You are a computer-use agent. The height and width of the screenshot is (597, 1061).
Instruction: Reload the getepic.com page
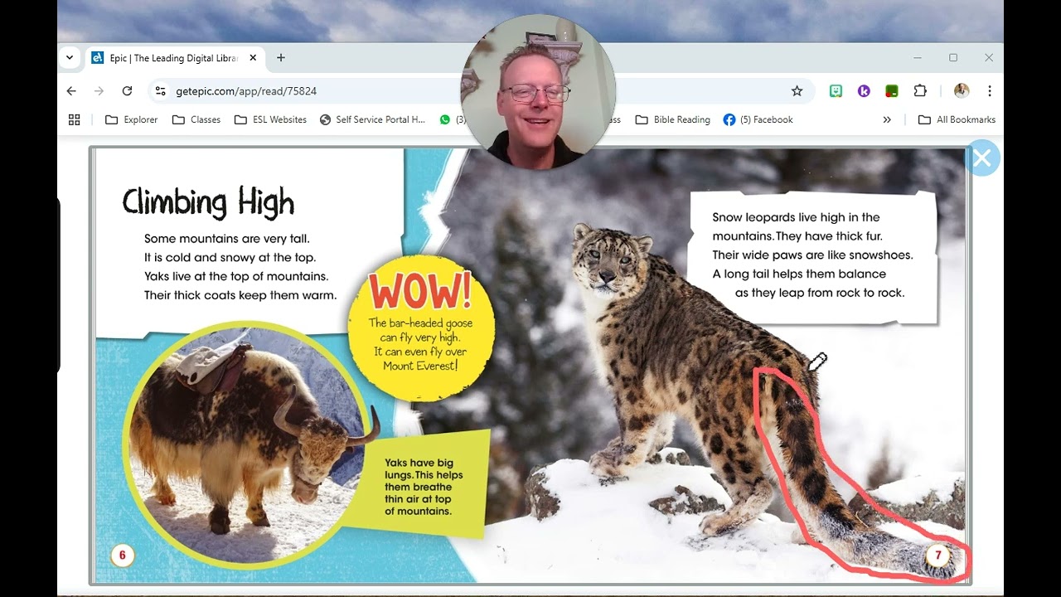click(x=127, y=91)
